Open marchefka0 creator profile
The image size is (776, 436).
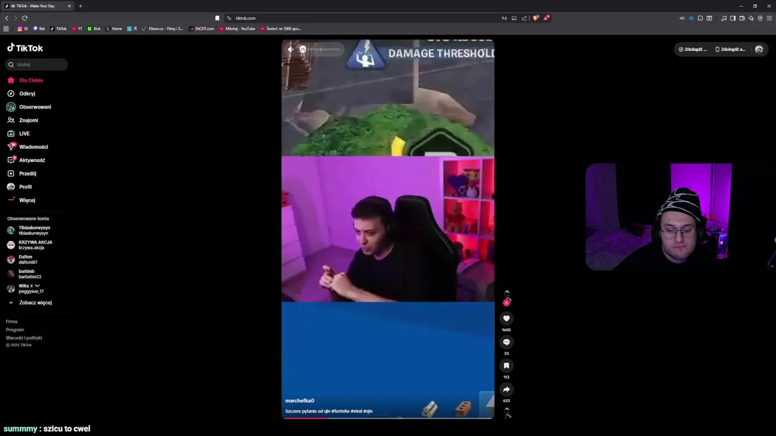[x=299, y=400]
